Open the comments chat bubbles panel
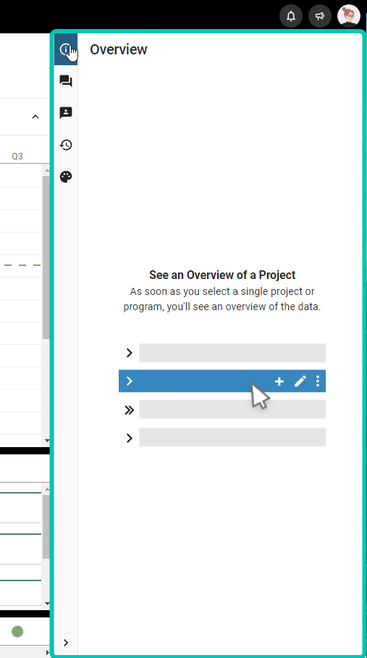This screenshot has height=658, width=367. [66, 81]
